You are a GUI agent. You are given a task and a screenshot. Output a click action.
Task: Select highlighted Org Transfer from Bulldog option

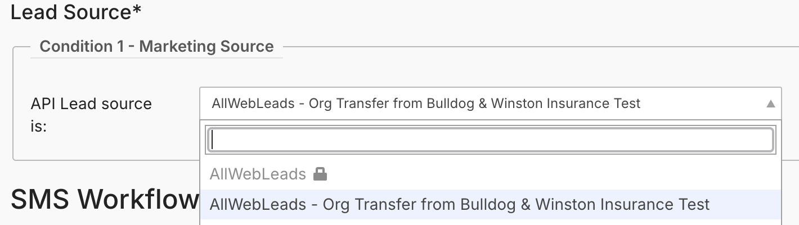click(490, 204)
